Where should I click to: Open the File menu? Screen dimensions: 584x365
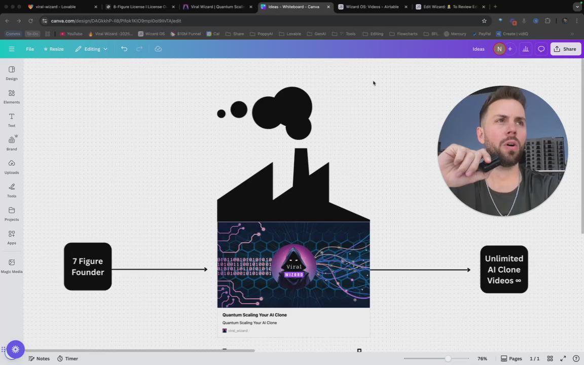pos(30,49)
